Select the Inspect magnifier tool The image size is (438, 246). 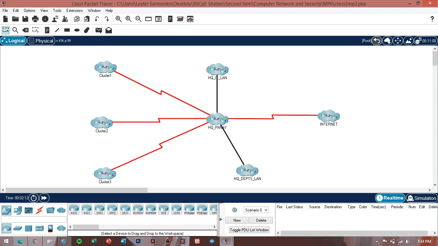coord(15,30)
